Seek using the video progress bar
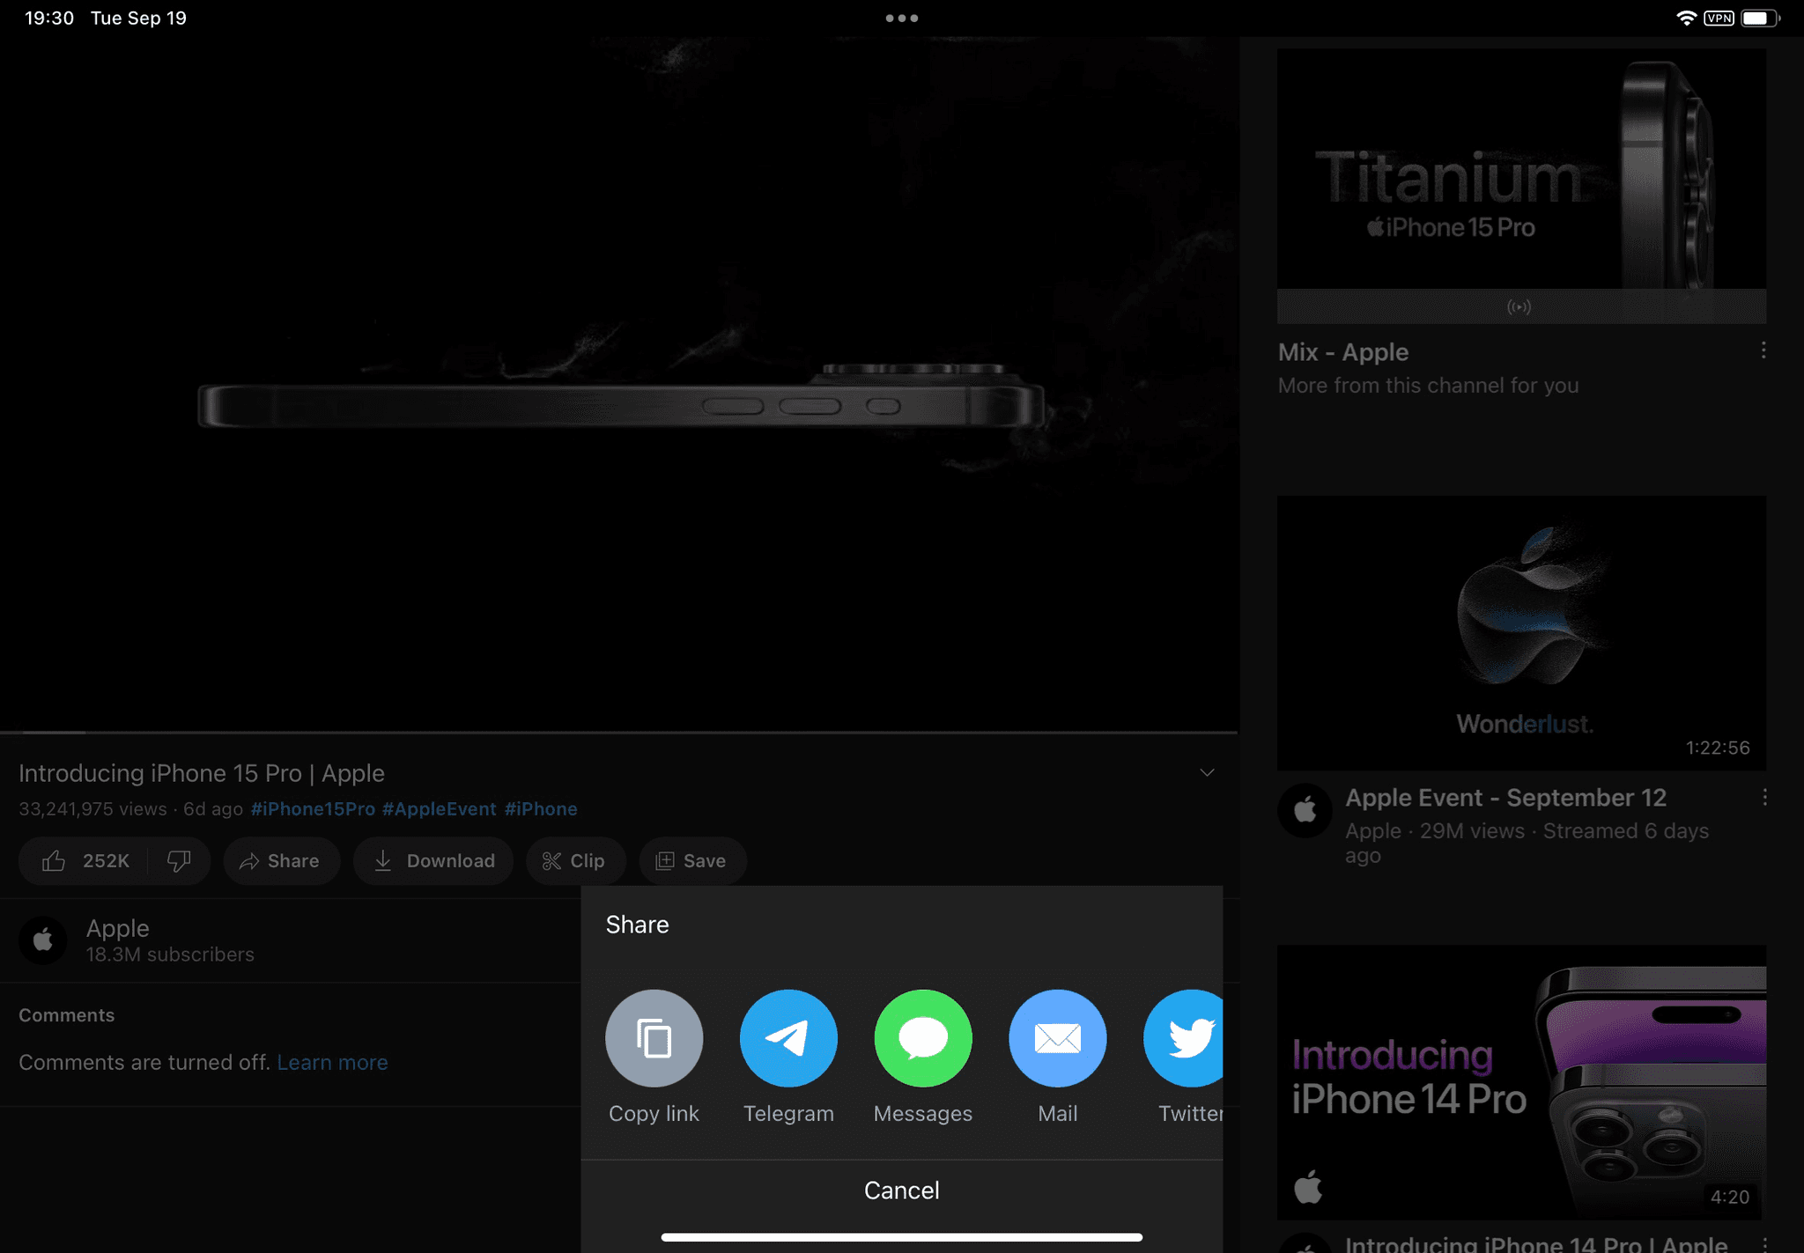The image size is (1804, 1253). tap(617, 732)
